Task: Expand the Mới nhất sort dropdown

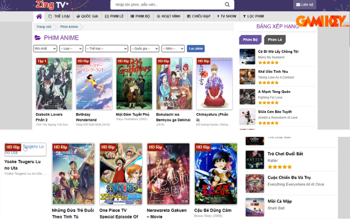Action: tap(45, 49)
